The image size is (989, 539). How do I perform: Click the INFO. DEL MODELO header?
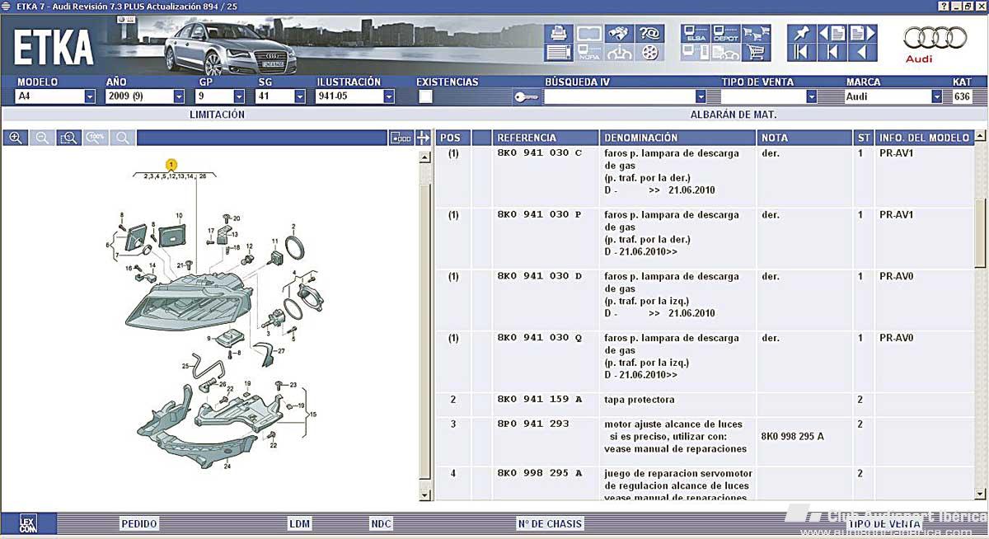tap(924, 138)
